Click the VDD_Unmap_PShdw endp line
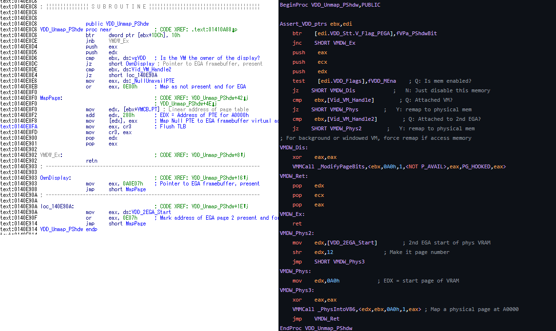Screen dimensions: 556x331 point(69,229)
